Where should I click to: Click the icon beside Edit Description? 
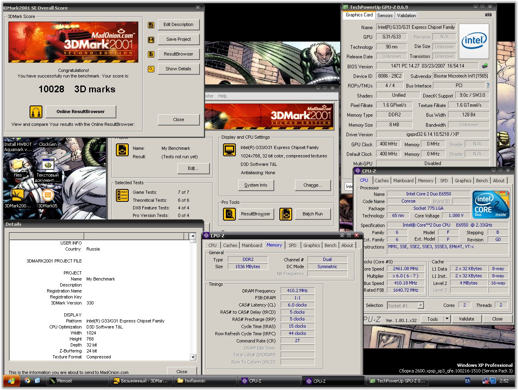point(151,25)
